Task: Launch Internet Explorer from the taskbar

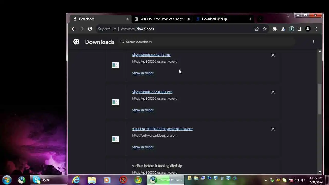Action: [x=76, y=180]
